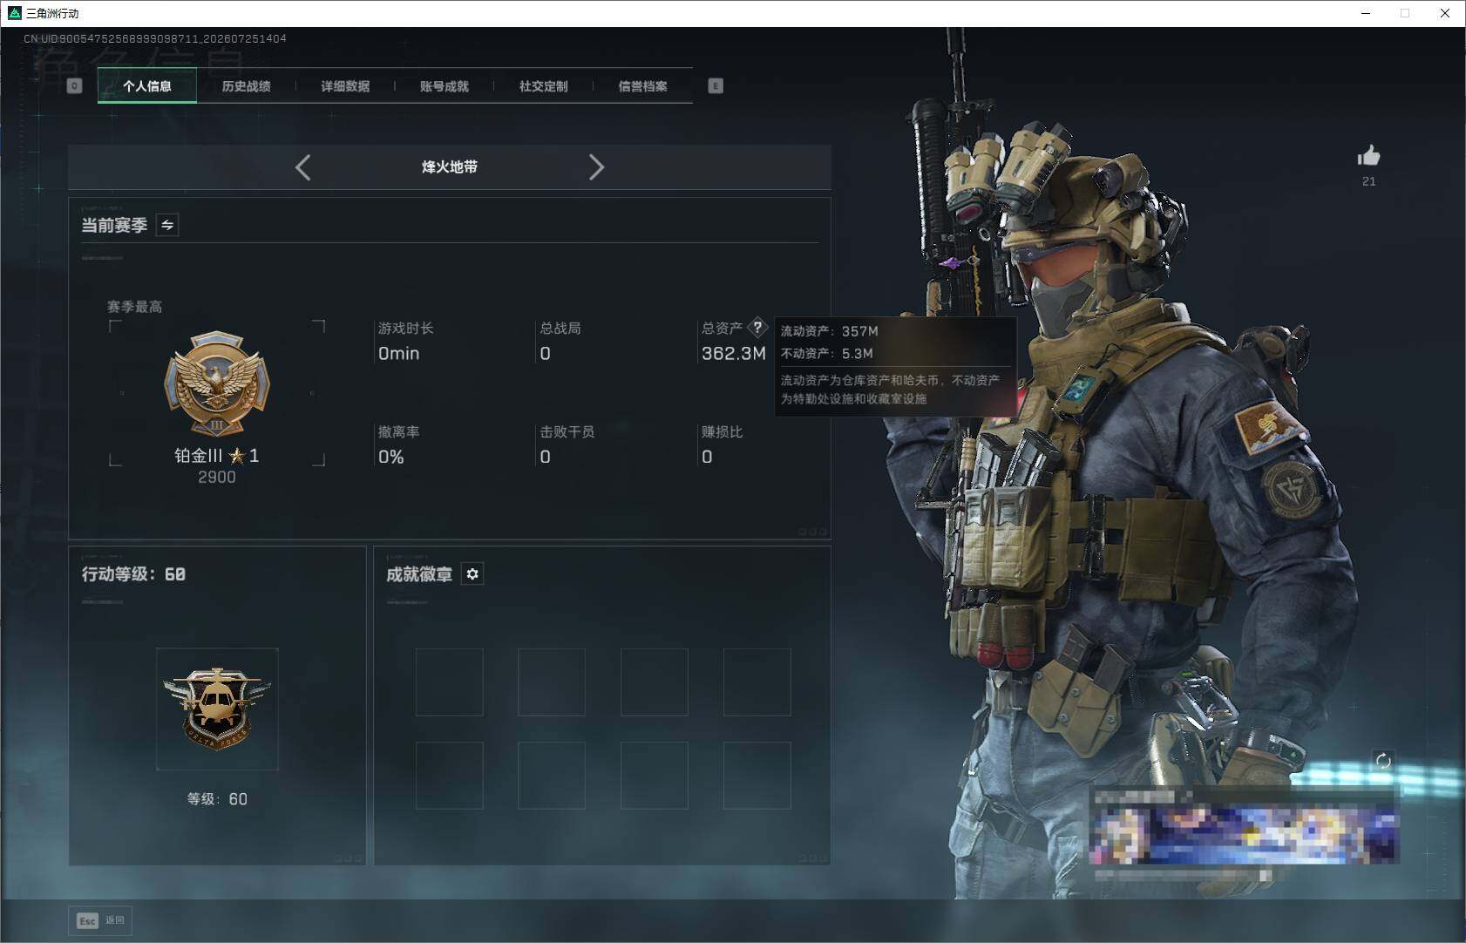Open the 社交定制 tab

[x=543, y=85]
